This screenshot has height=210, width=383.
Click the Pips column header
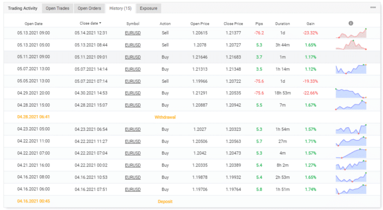[259, 24]
